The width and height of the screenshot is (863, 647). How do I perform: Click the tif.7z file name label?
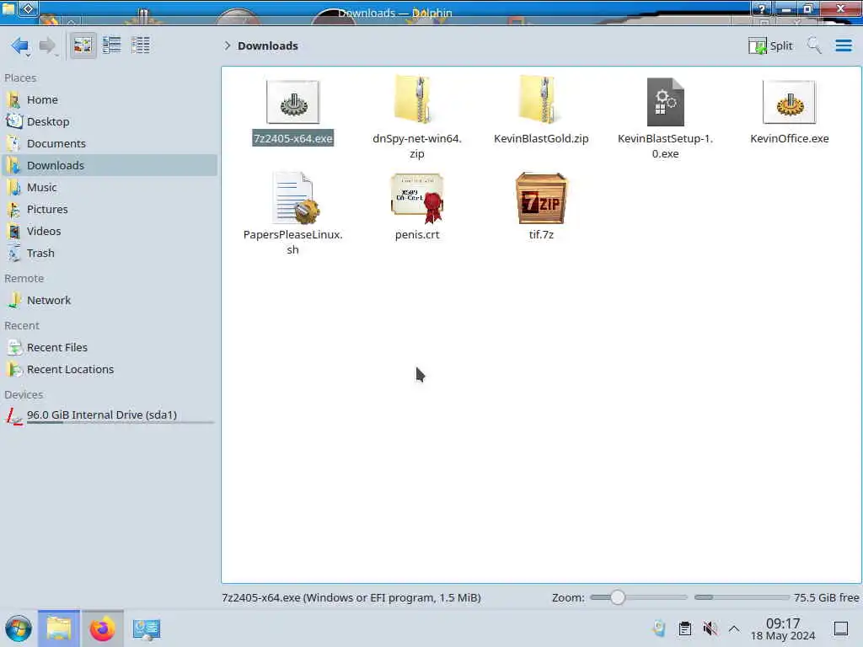tap(541, 235)
